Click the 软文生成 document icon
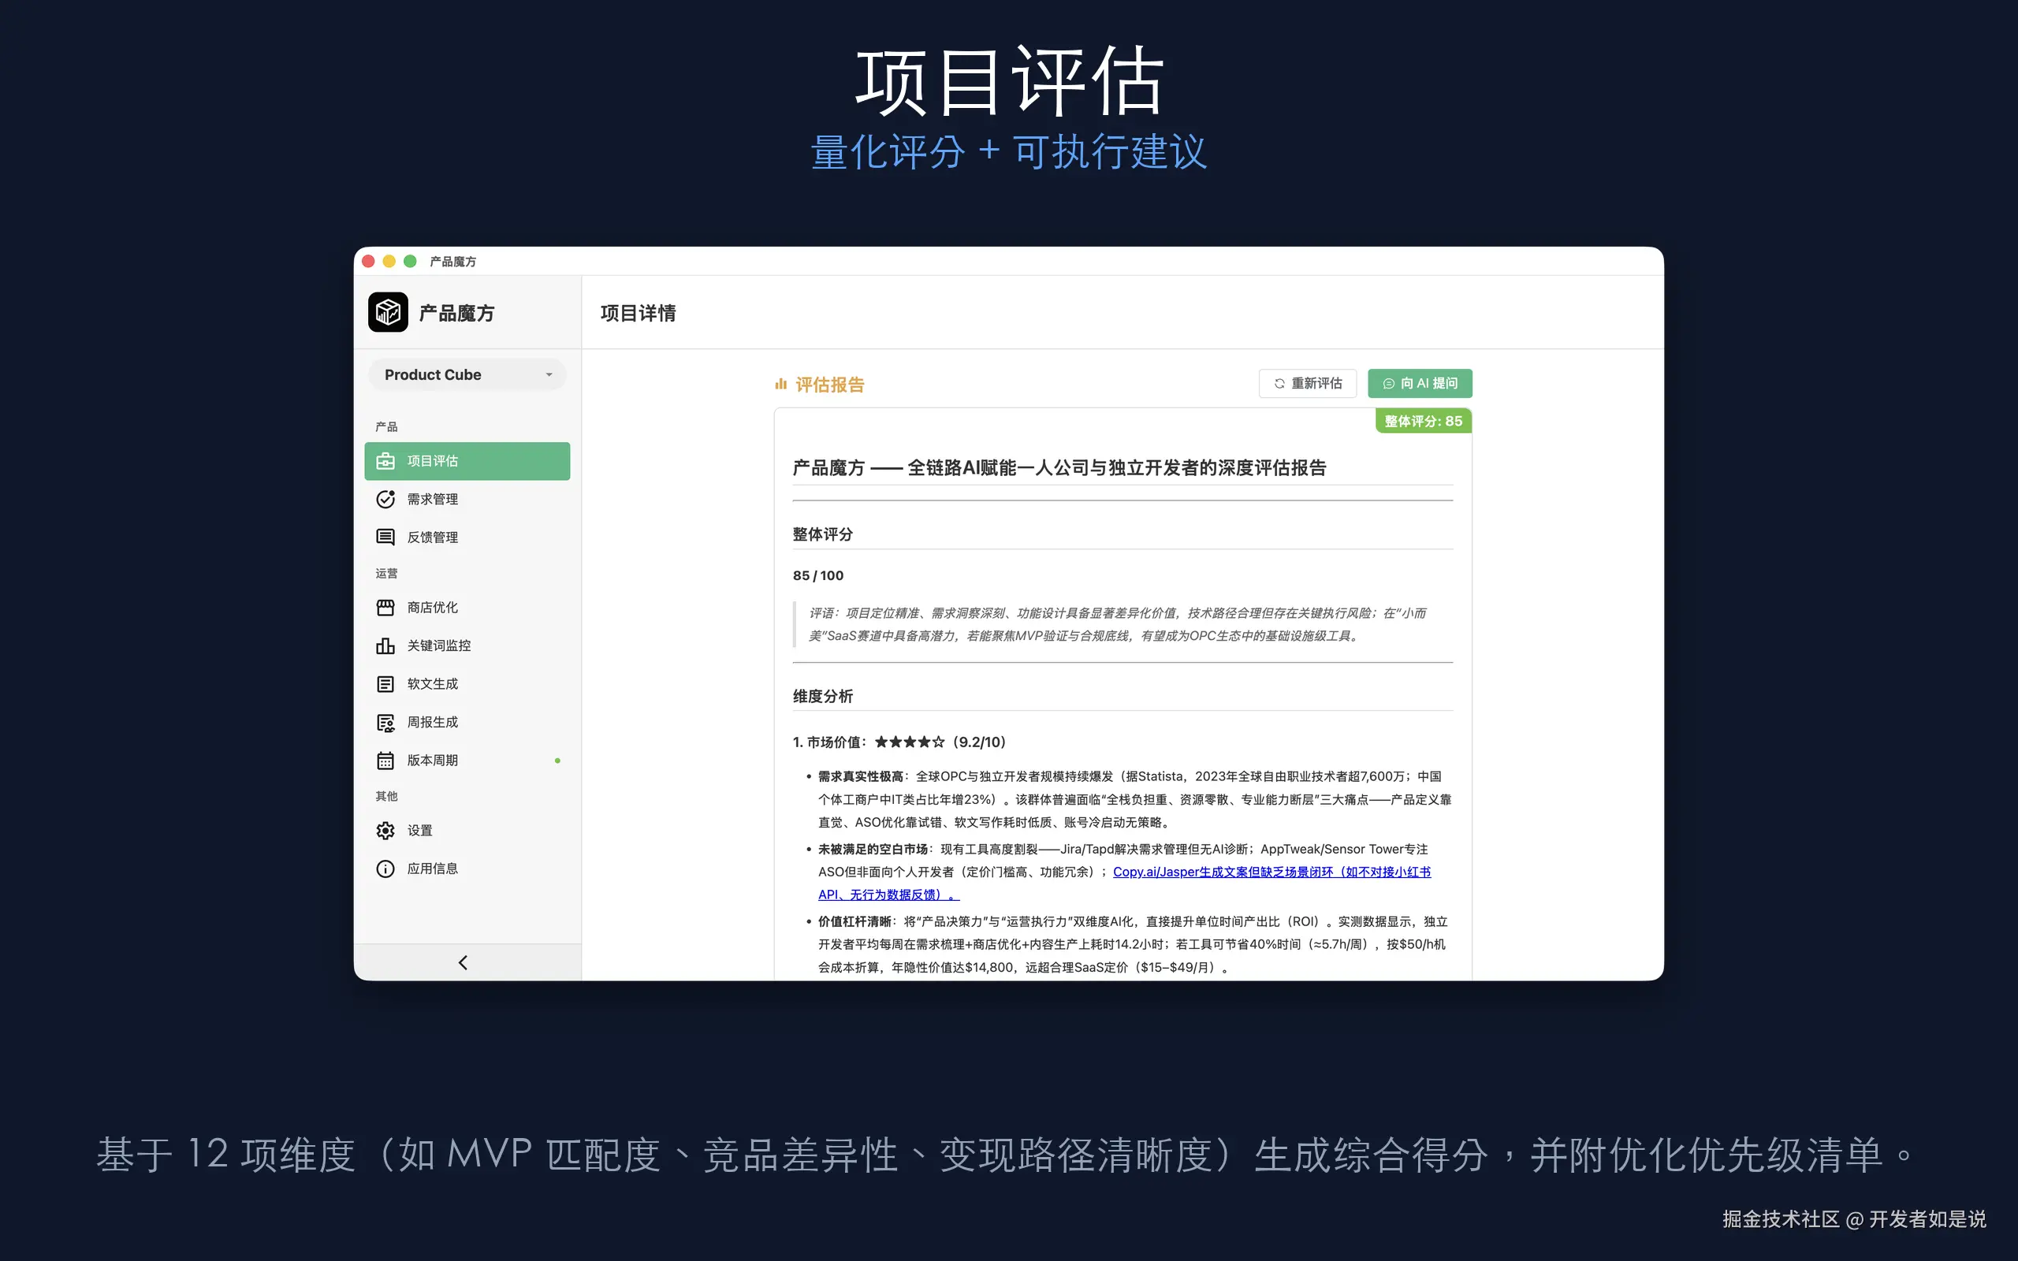2018x1261 pixels. tap(385, 684)
